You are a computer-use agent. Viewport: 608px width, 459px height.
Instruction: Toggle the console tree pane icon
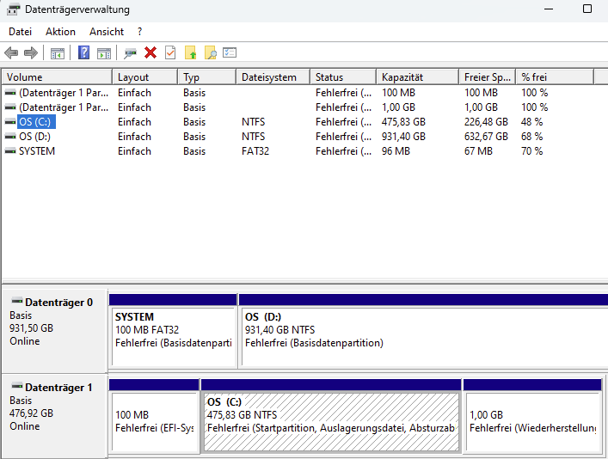click(58, 53)
